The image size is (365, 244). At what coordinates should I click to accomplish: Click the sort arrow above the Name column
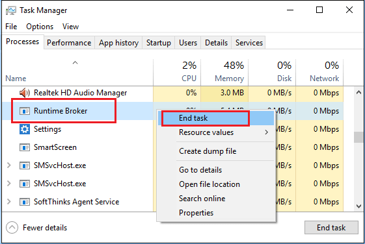click(x=75, y=63)
